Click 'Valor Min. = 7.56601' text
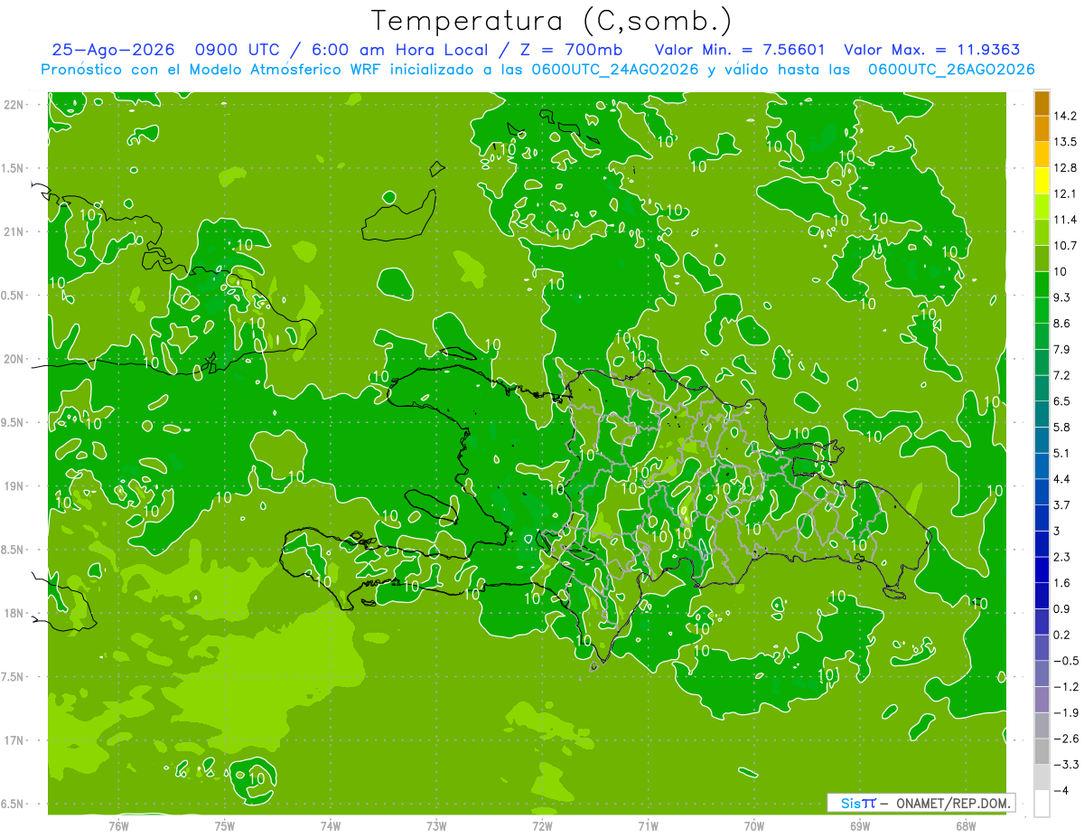 tap(739, 50)
